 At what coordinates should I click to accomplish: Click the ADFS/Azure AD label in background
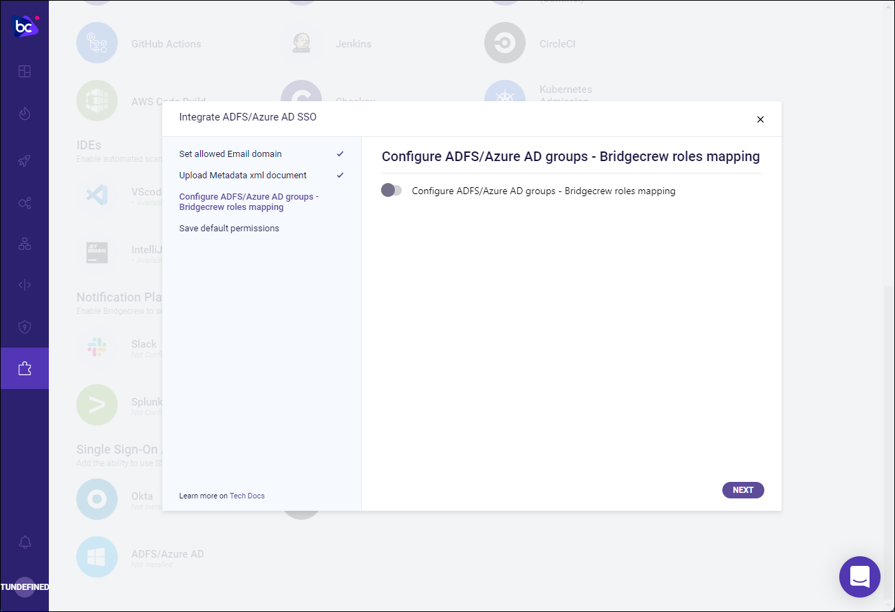point(168,554)
